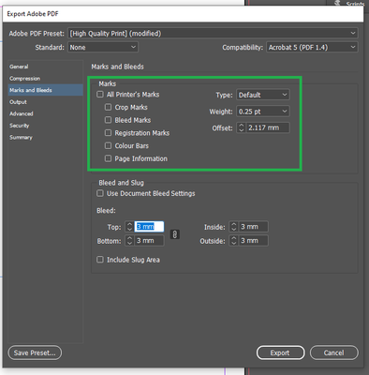
Task: Open the Weight dropdown showing 0.25 pt
Action: click(x=263, y=112)
